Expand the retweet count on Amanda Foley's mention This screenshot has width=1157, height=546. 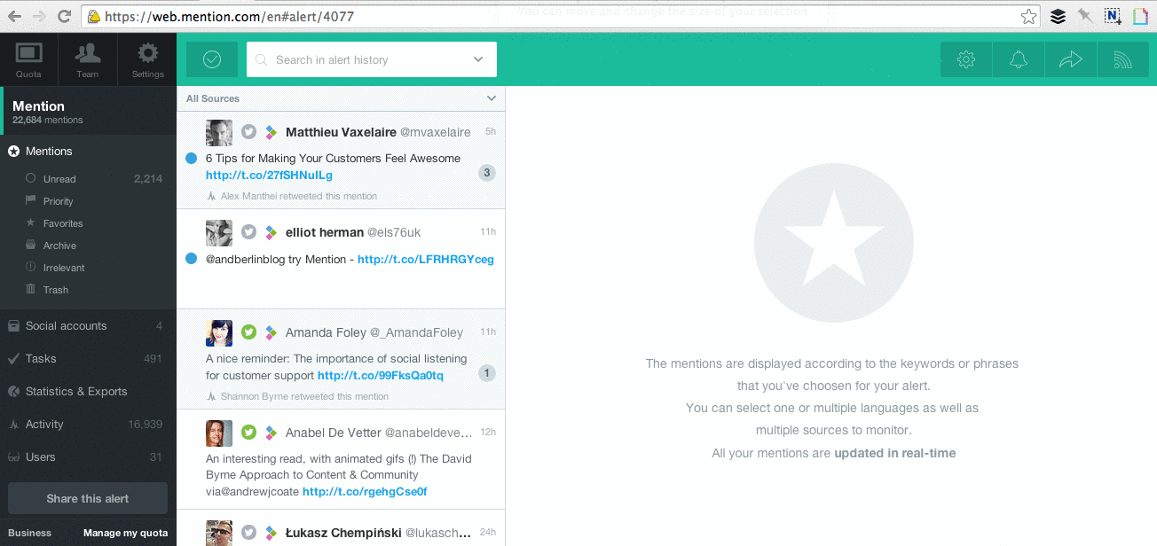click(x=486, y=373)
